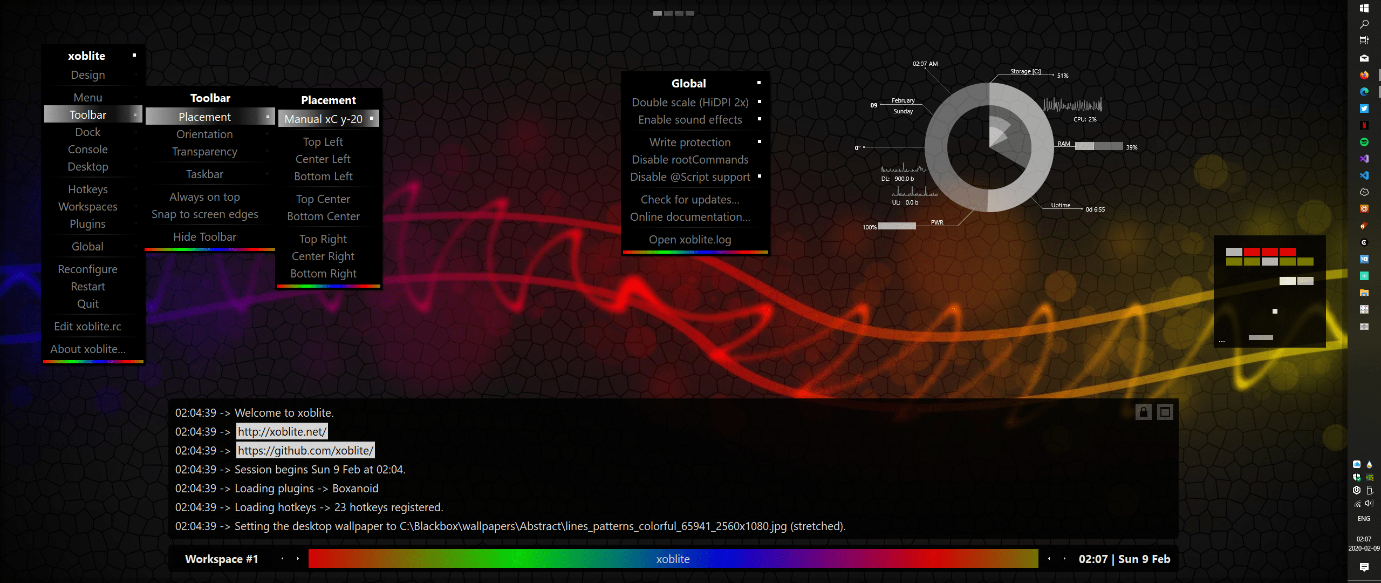This screenshot has width=1381, height=583.
Task: Expand the Dock submenu
Action: 87,132
